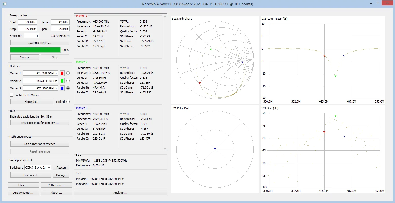Open Marker 3 blue color swatch
The height and width of the screenshot is (203, 395).
coord(62,88)
